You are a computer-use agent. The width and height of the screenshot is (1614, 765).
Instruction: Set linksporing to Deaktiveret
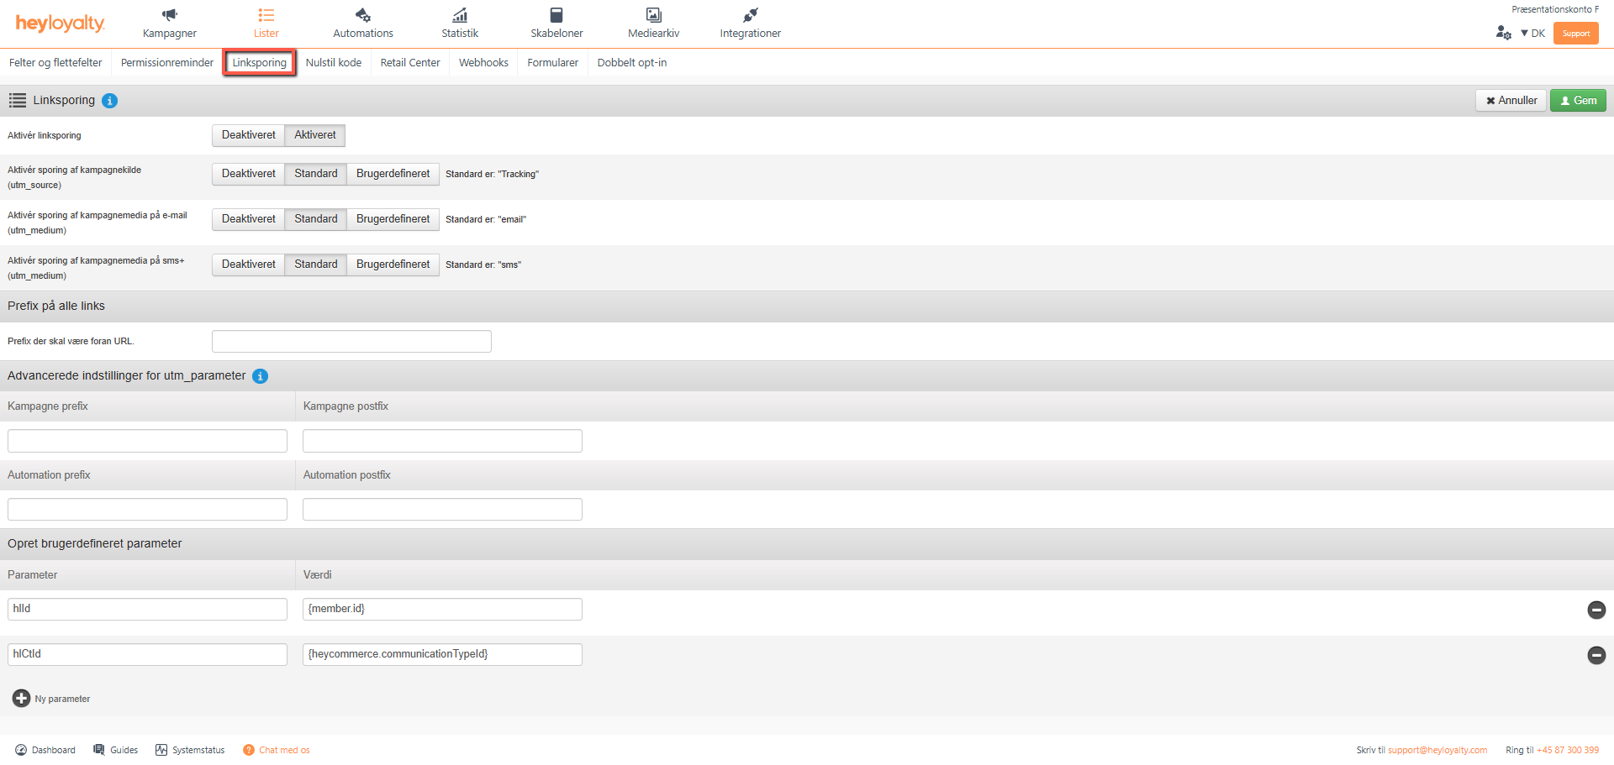pos(248,135)
